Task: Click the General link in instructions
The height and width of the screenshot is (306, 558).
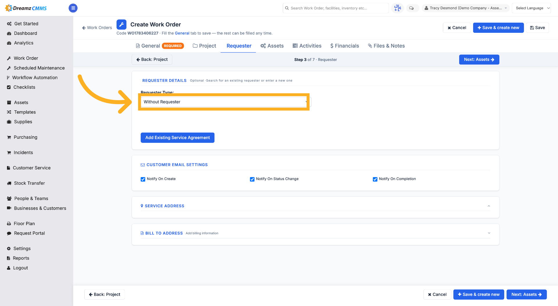Action: pyautogui.click(x=182, y=33)
